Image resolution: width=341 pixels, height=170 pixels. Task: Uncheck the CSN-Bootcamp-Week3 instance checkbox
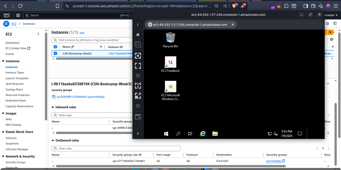pyautogui.click(x=55, y=53)
